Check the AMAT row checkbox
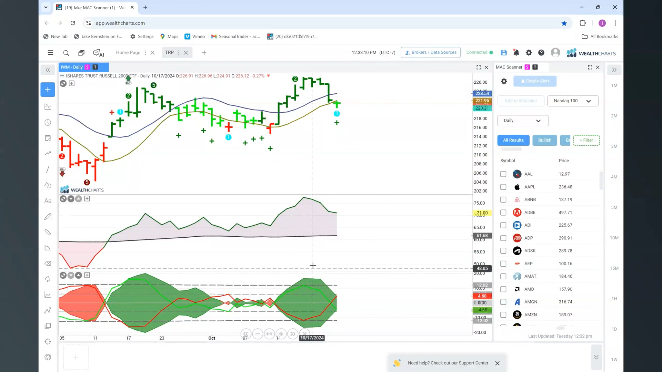662x372 pixels. coord(503,277)
